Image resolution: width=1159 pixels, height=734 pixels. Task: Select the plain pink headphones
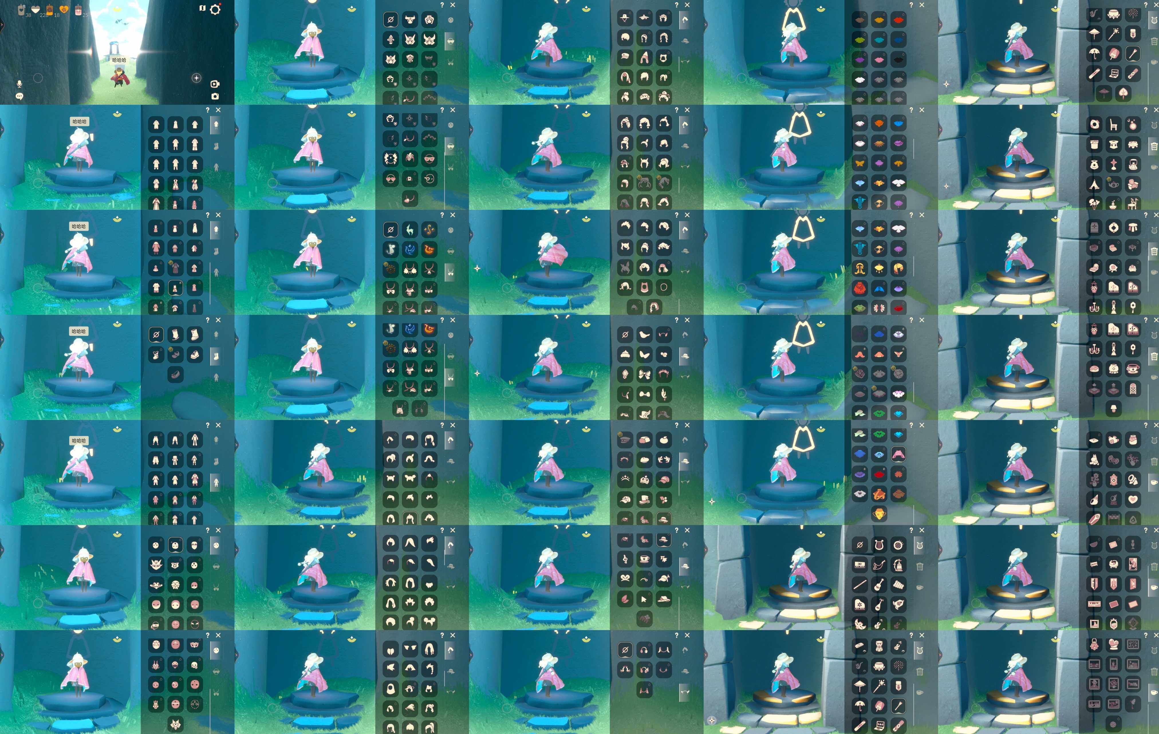tap(644, 650)
